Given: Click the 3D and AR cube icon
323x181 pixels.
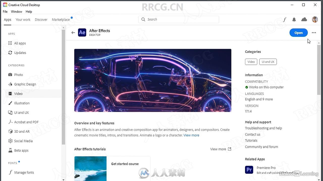Looking at the screenshot, I should click(10, 131).
